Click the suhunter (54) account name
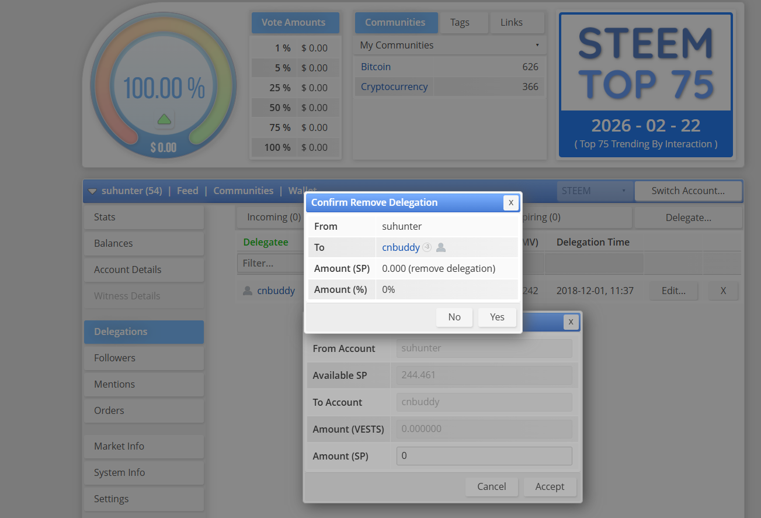 click(131, 191)
